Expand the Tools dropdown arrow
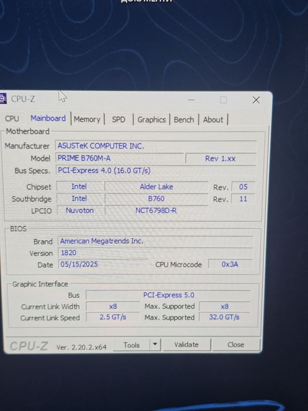Image resolution: width=308 pixels, height=411 pixels. point(155,344)
